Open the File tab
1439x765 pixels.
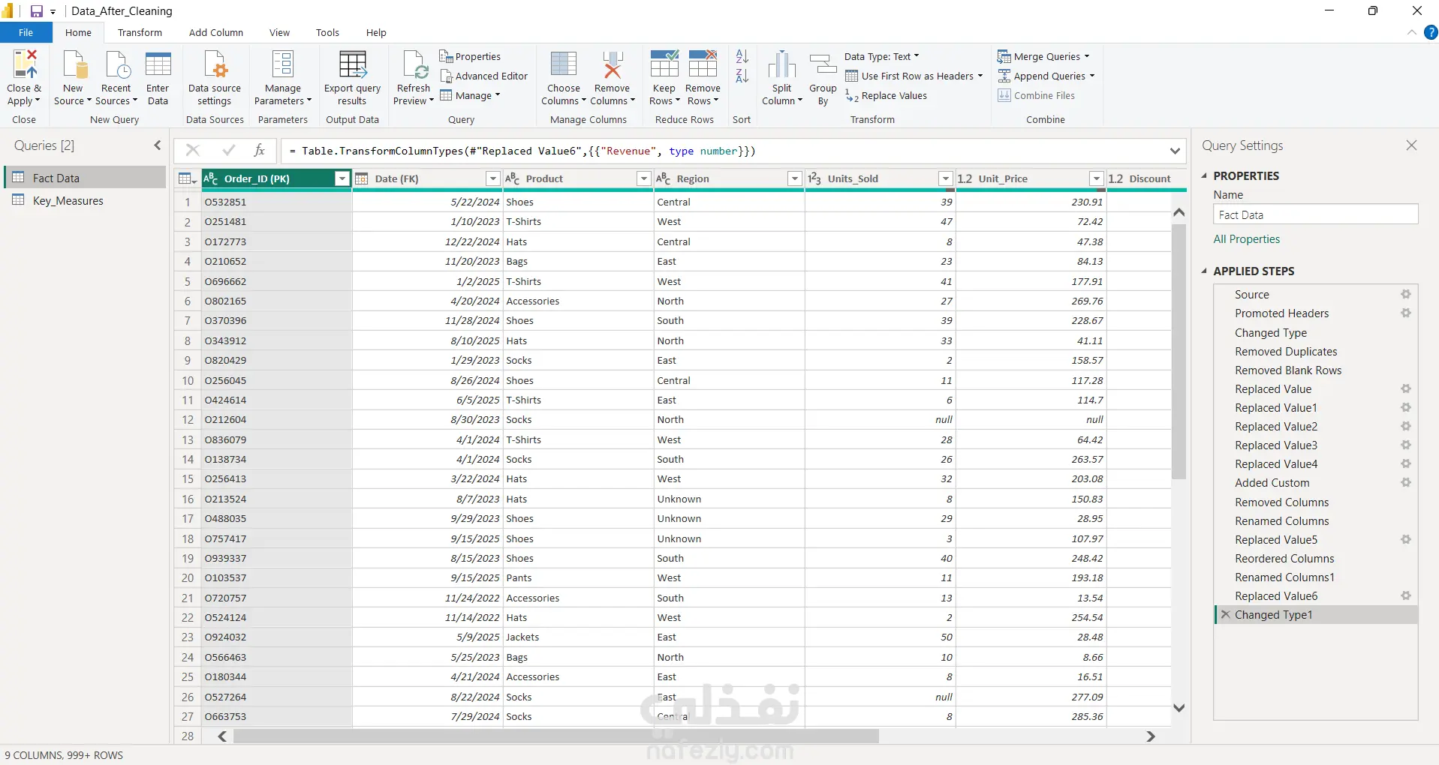26,33
